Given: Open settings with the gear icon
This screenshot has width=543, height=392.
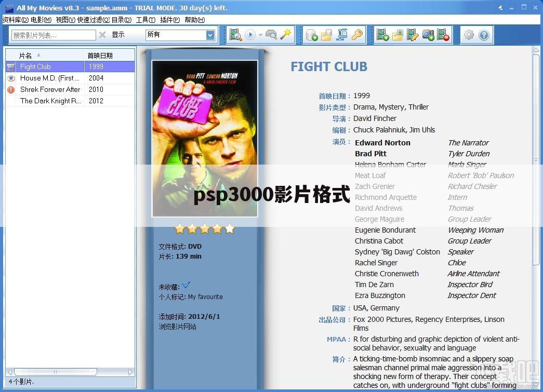Looking at the screenshot, I should (469, 35).
